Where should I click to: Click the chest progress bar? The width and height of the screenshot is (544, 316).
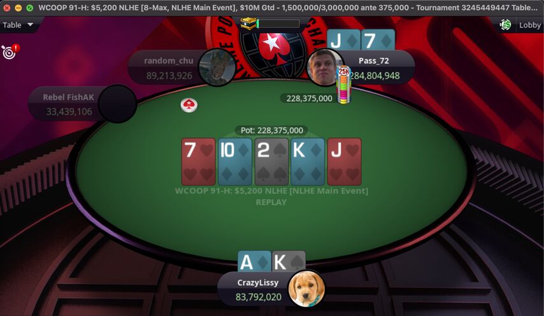[278, 24]
